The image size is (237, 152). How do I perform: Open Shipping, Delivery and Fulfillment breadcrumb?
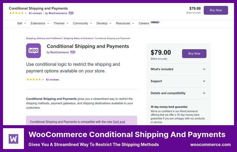44,38
